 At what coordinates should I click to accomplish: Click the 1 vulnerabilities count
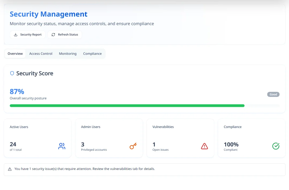[x=154, y=144]
